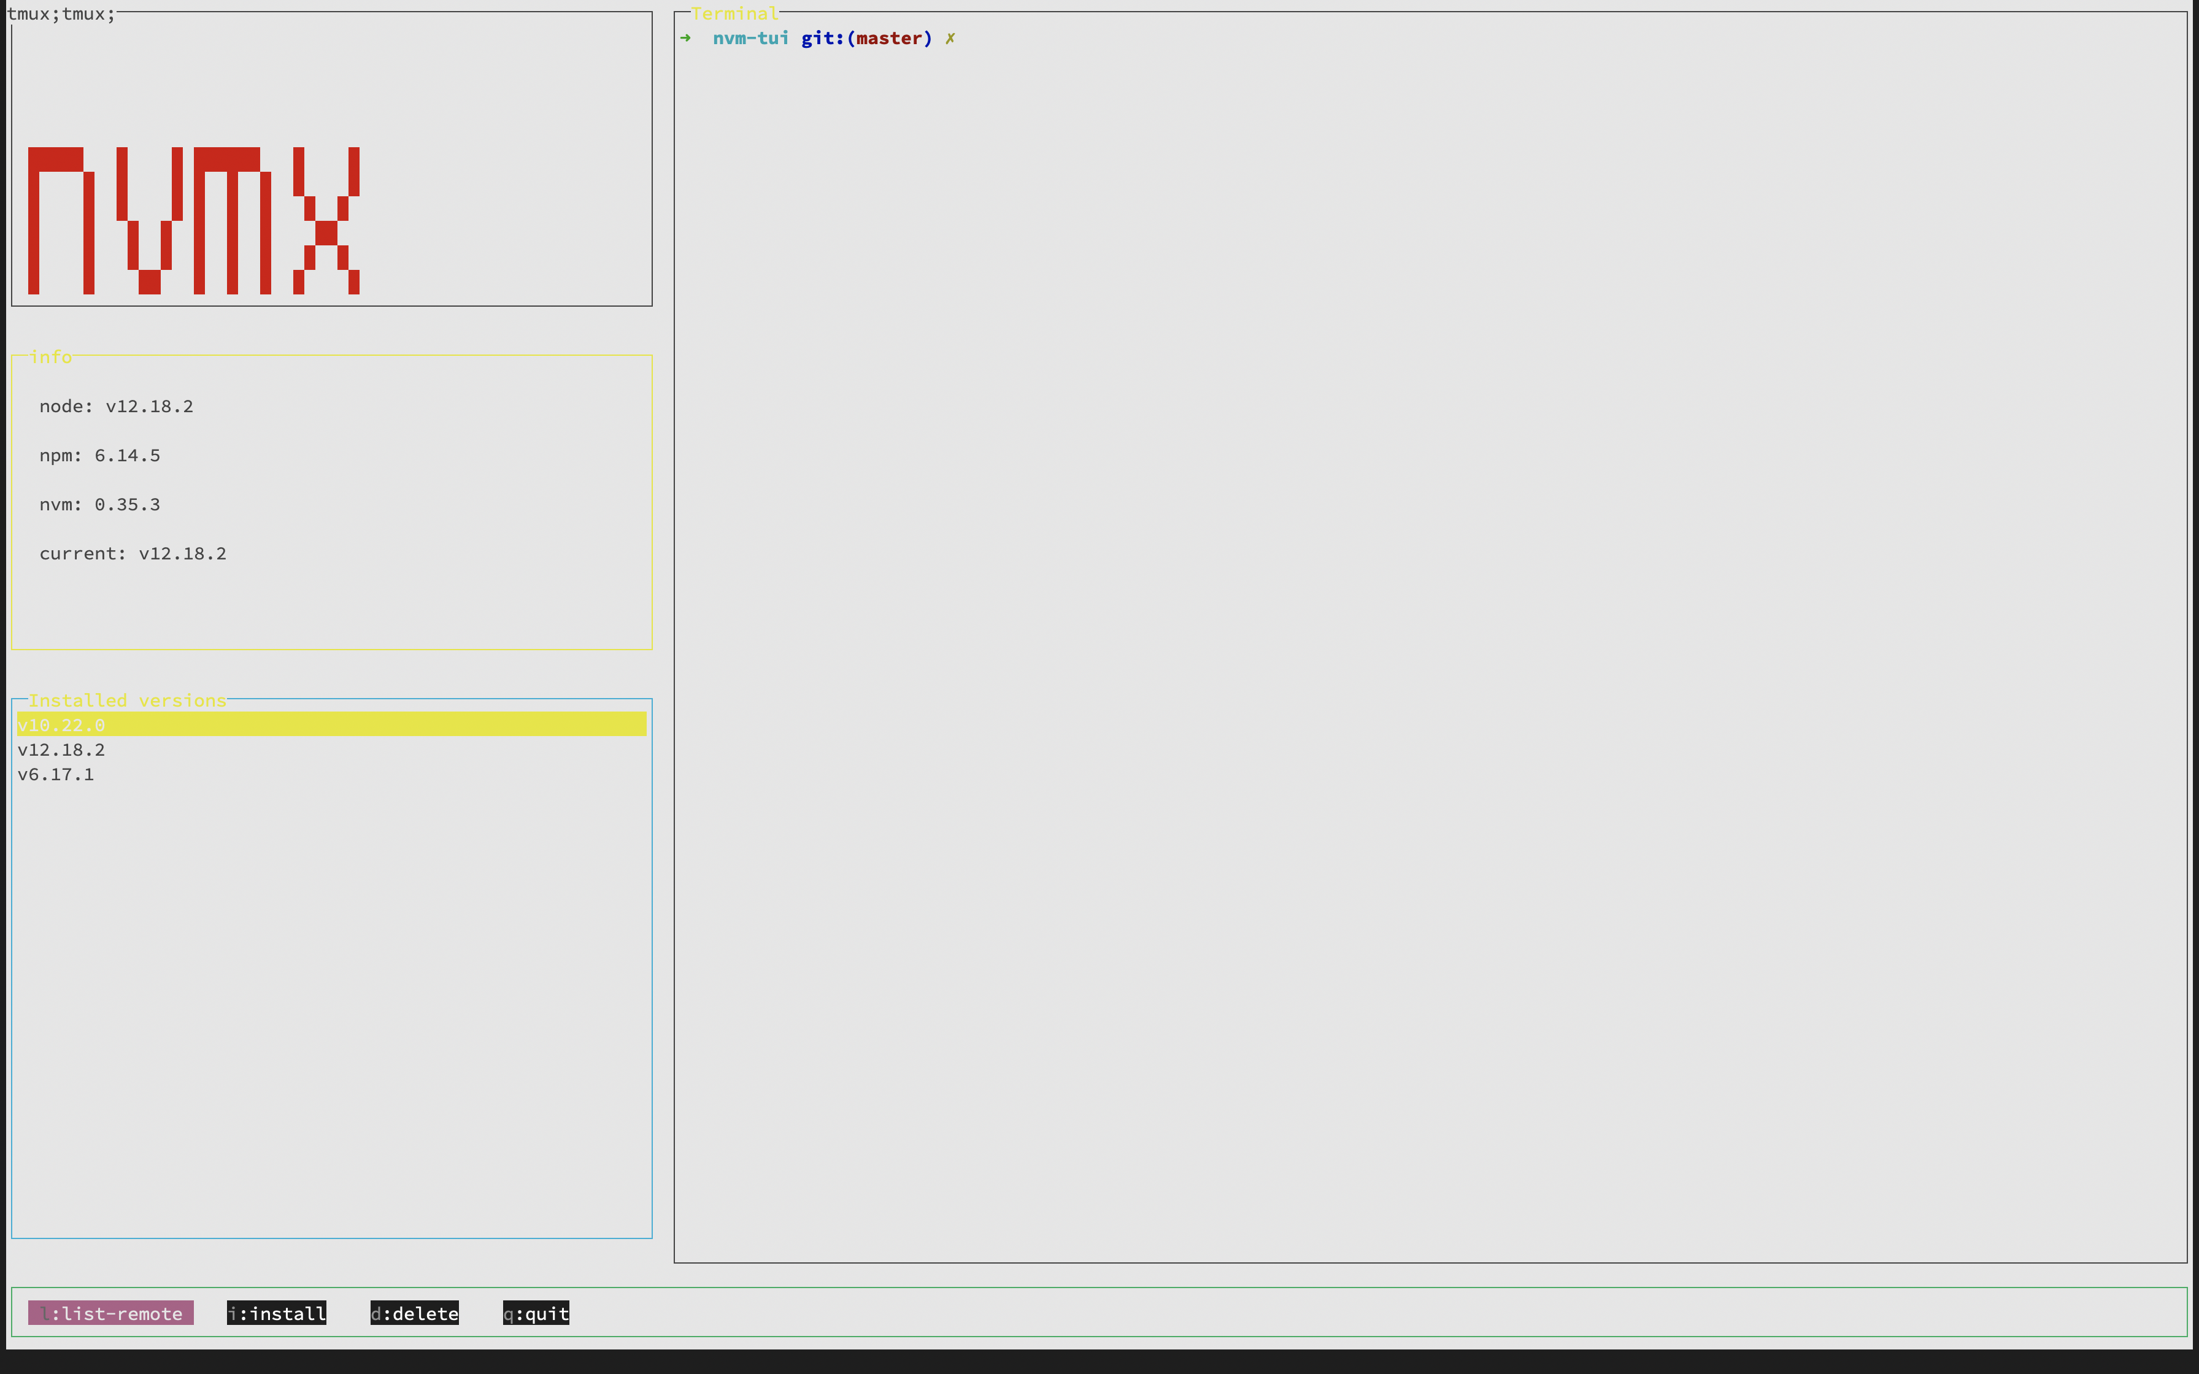This screenshot has height=1374, width=2199.
Task: Click the info panel title
Action: pyautogui.click(x=51, y=357)
